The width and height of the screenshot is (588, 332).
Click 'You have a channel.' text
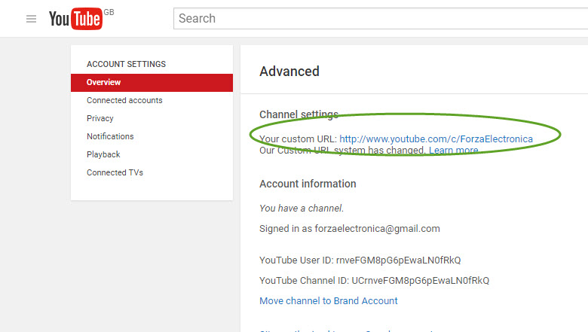pyautogui.click(x=302, y=208)
